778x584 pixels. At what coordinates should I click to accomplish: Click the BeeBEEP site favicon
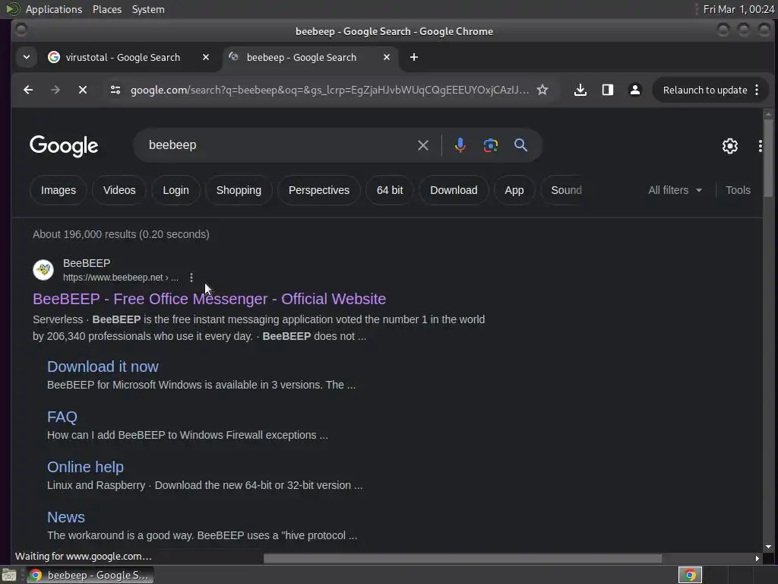point(43,270)
